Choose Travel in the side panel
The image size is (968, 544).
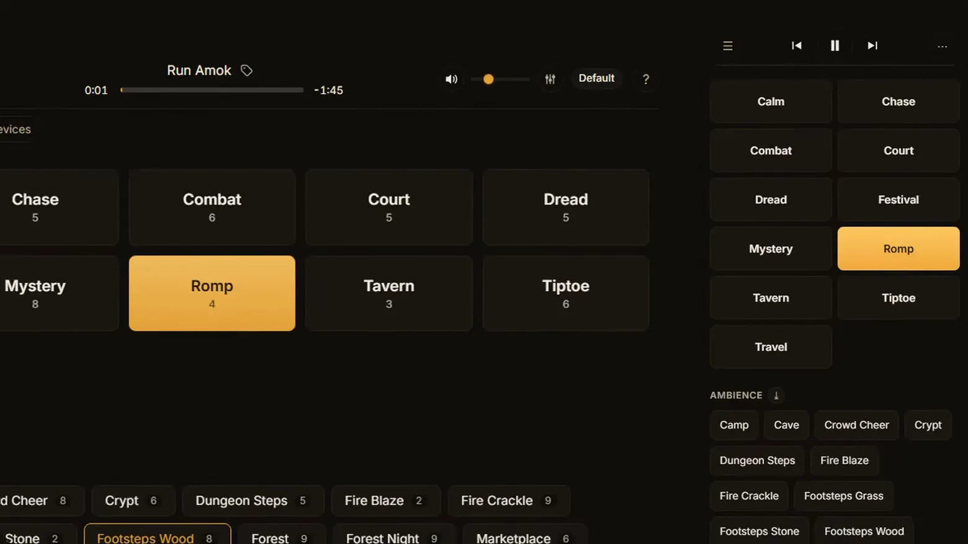[771, 347]
